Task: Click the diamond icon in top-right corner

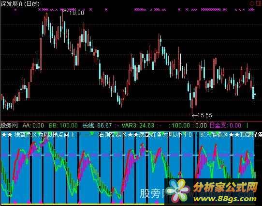Action: tap(252, 3)
